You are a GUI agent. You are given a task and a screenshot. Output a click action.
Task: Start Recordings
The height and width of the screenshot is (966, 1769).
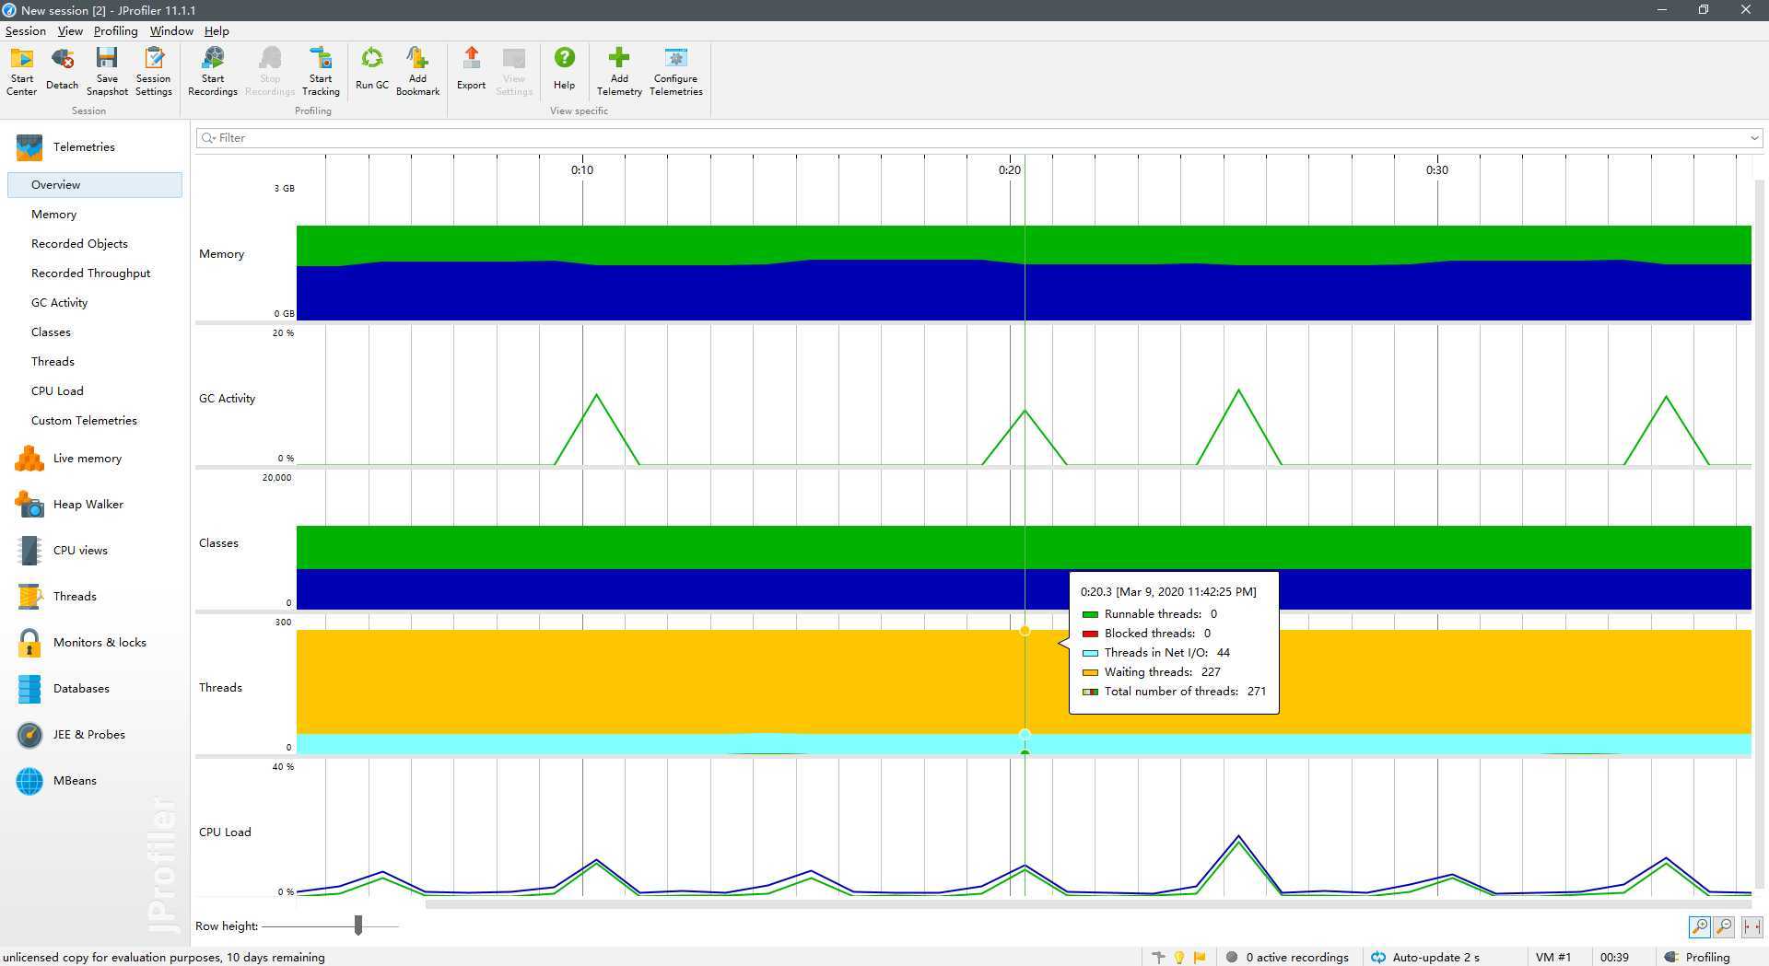pyautogui.click(x=213, y=71)
